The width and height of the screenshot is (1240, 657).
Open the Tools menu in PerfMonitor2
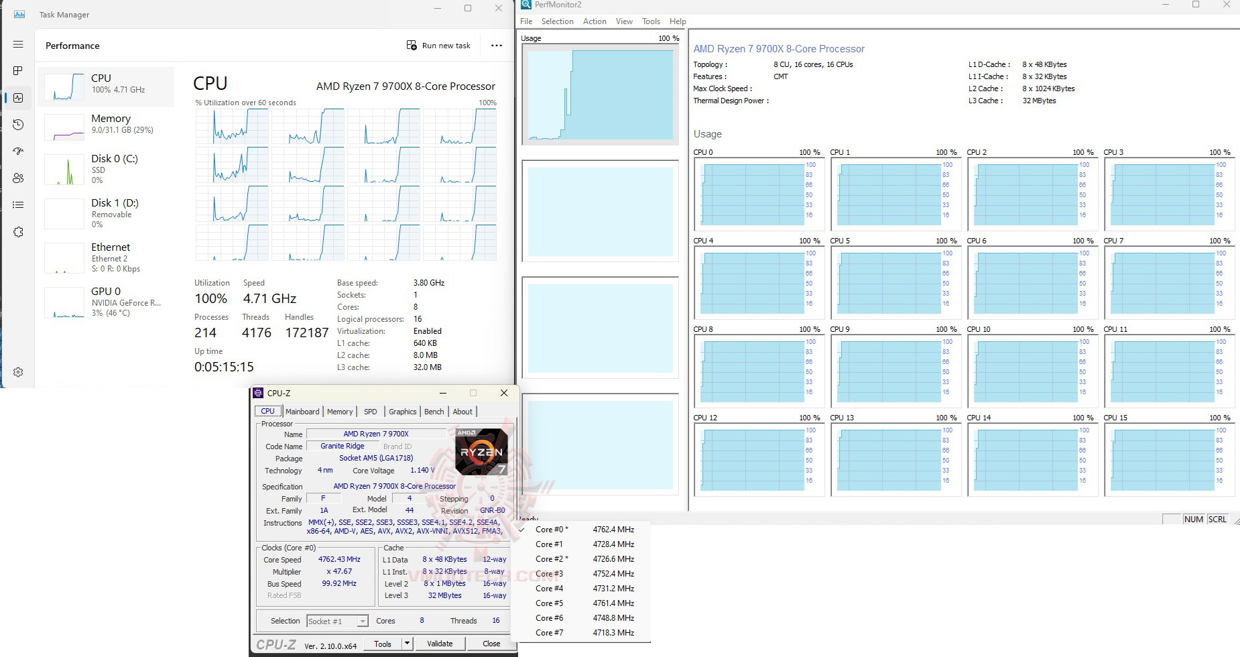[x=651, y=21]
